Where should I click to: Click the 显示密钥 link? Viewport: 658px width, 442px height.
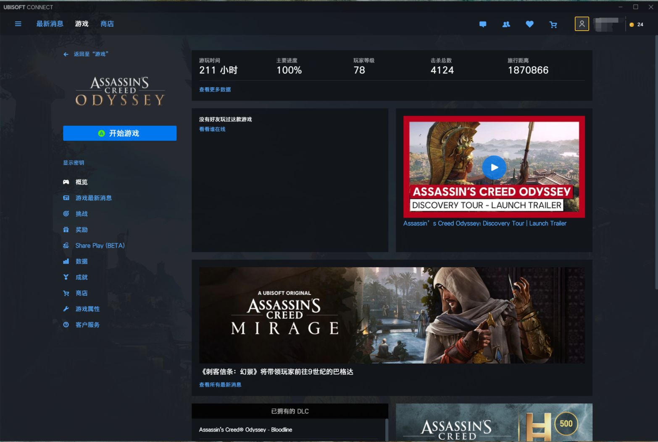coord(74,163)
